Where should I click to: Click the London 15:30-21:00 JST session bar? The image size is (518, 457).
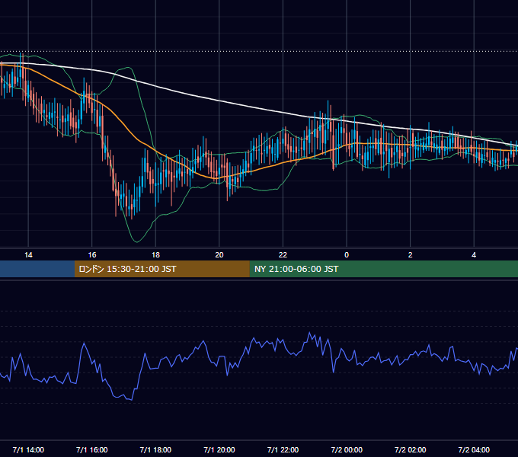click(x=161, y=269)
